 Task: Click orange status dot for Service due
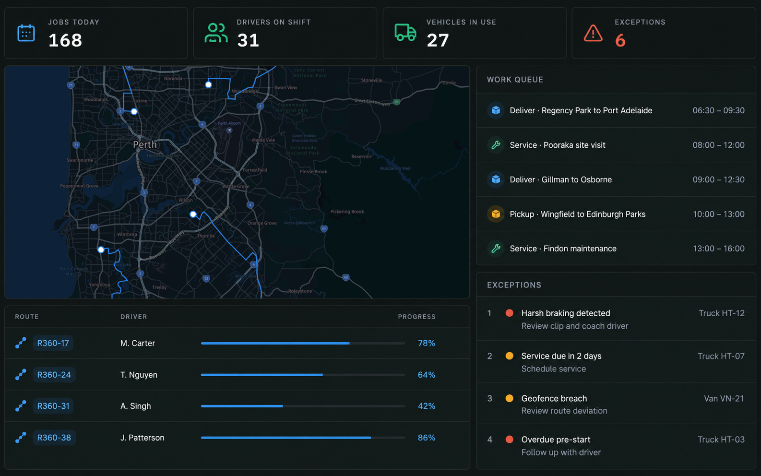[510, 356]
